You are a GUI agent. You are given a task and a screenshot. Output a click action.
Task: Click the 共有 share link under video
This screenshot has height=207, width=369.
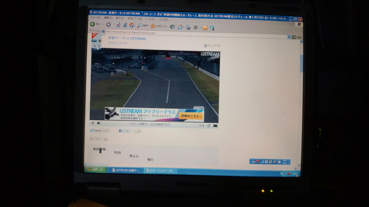pos(202,126)
